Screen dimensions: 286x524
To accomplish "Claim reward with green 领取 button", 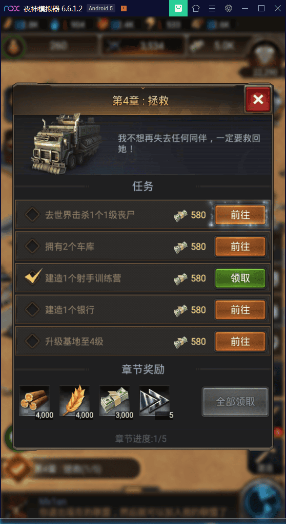I will click(x=240, y=278).
